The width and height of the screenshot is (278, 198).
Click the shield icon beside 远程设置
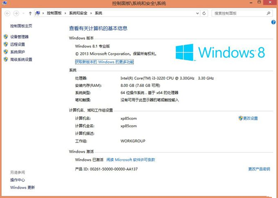click(x=6, y=44)
